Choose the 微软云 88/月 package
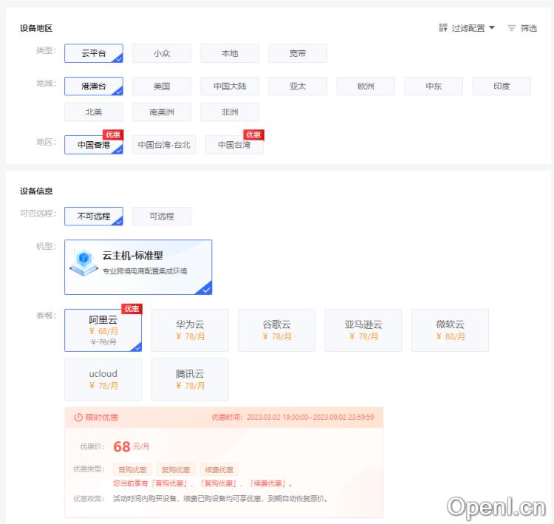Screen dimensions: 554x524 click(450, 330)
